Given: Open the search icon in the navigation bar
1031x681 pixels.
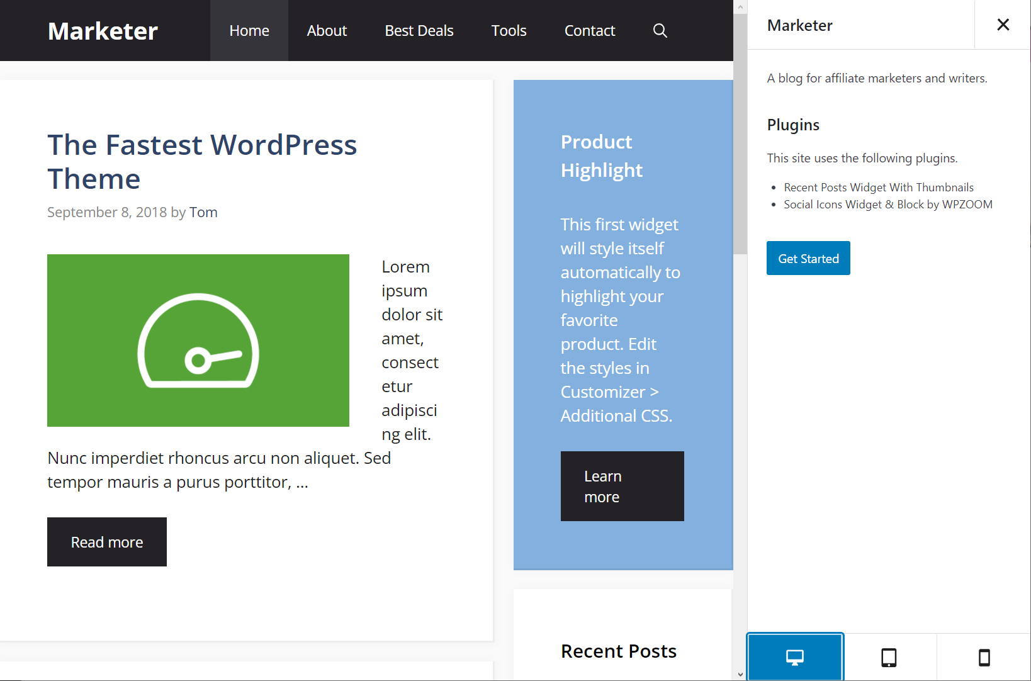Looking at the screenshot, I should pos(660,30).
